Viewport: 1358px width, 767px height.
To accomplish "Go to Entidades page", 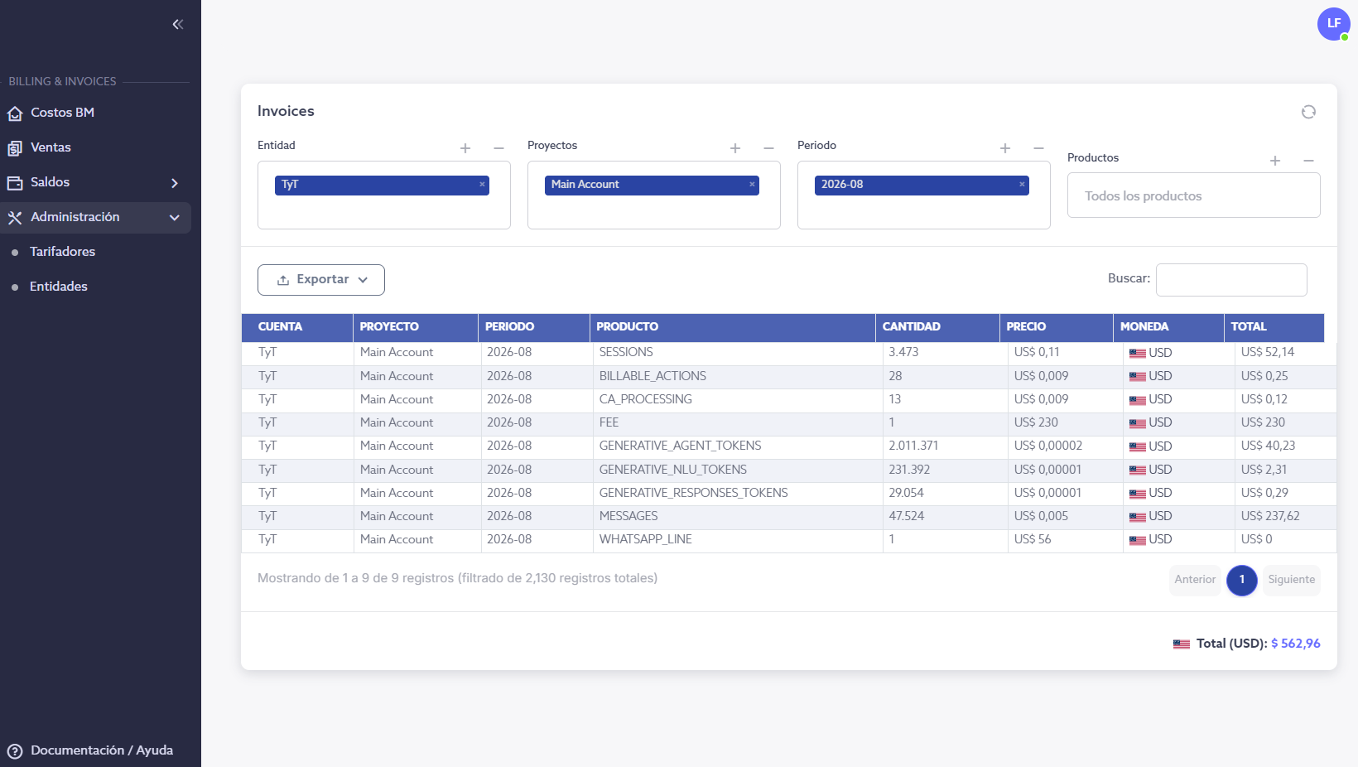I will (58, 287).
